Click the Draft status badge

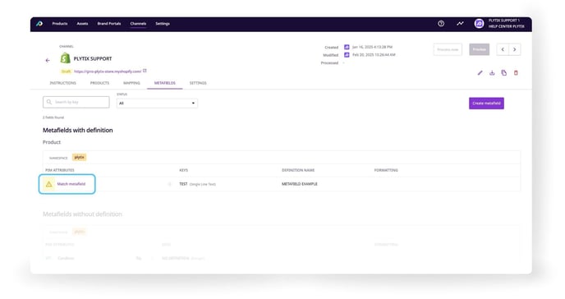pyautogui.click(x=66, y=71)
